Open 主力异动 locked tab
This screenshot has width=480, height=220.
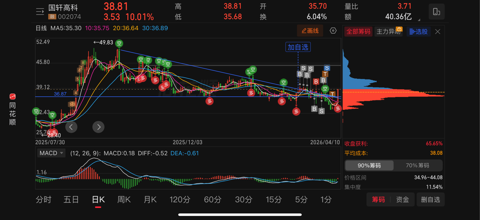click(x=389, y=32)
